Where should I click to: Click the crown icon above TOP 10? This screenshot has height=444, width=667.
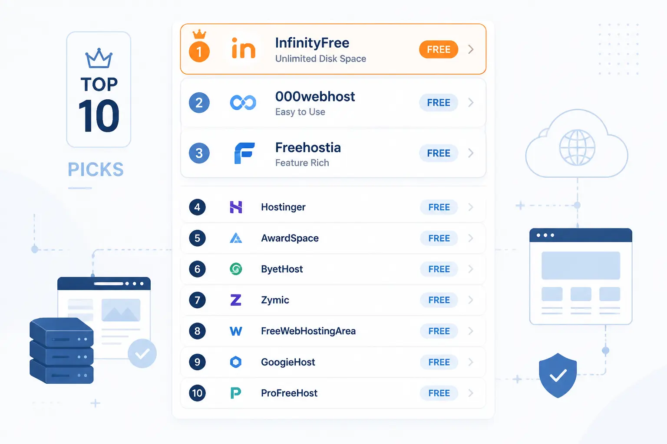pos(99,58)
